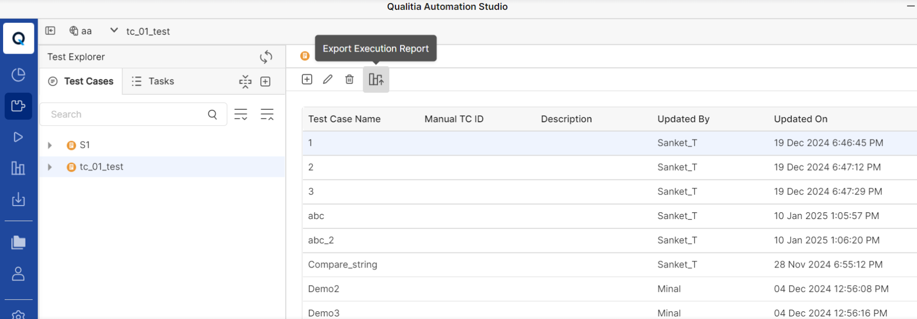Click the Search input field
Viewport: 917px width, 319px height.
(125, 114)
